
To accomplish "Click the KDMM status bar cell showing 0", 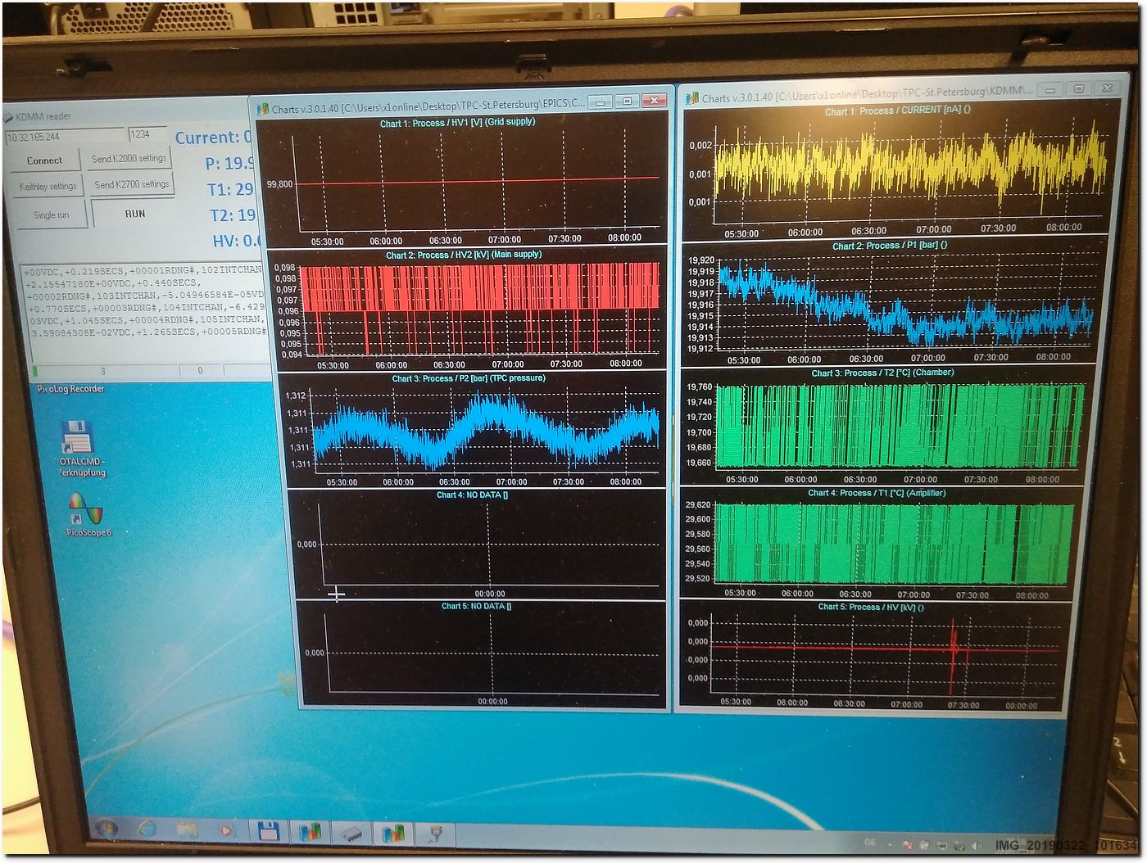I will (200, 370).
